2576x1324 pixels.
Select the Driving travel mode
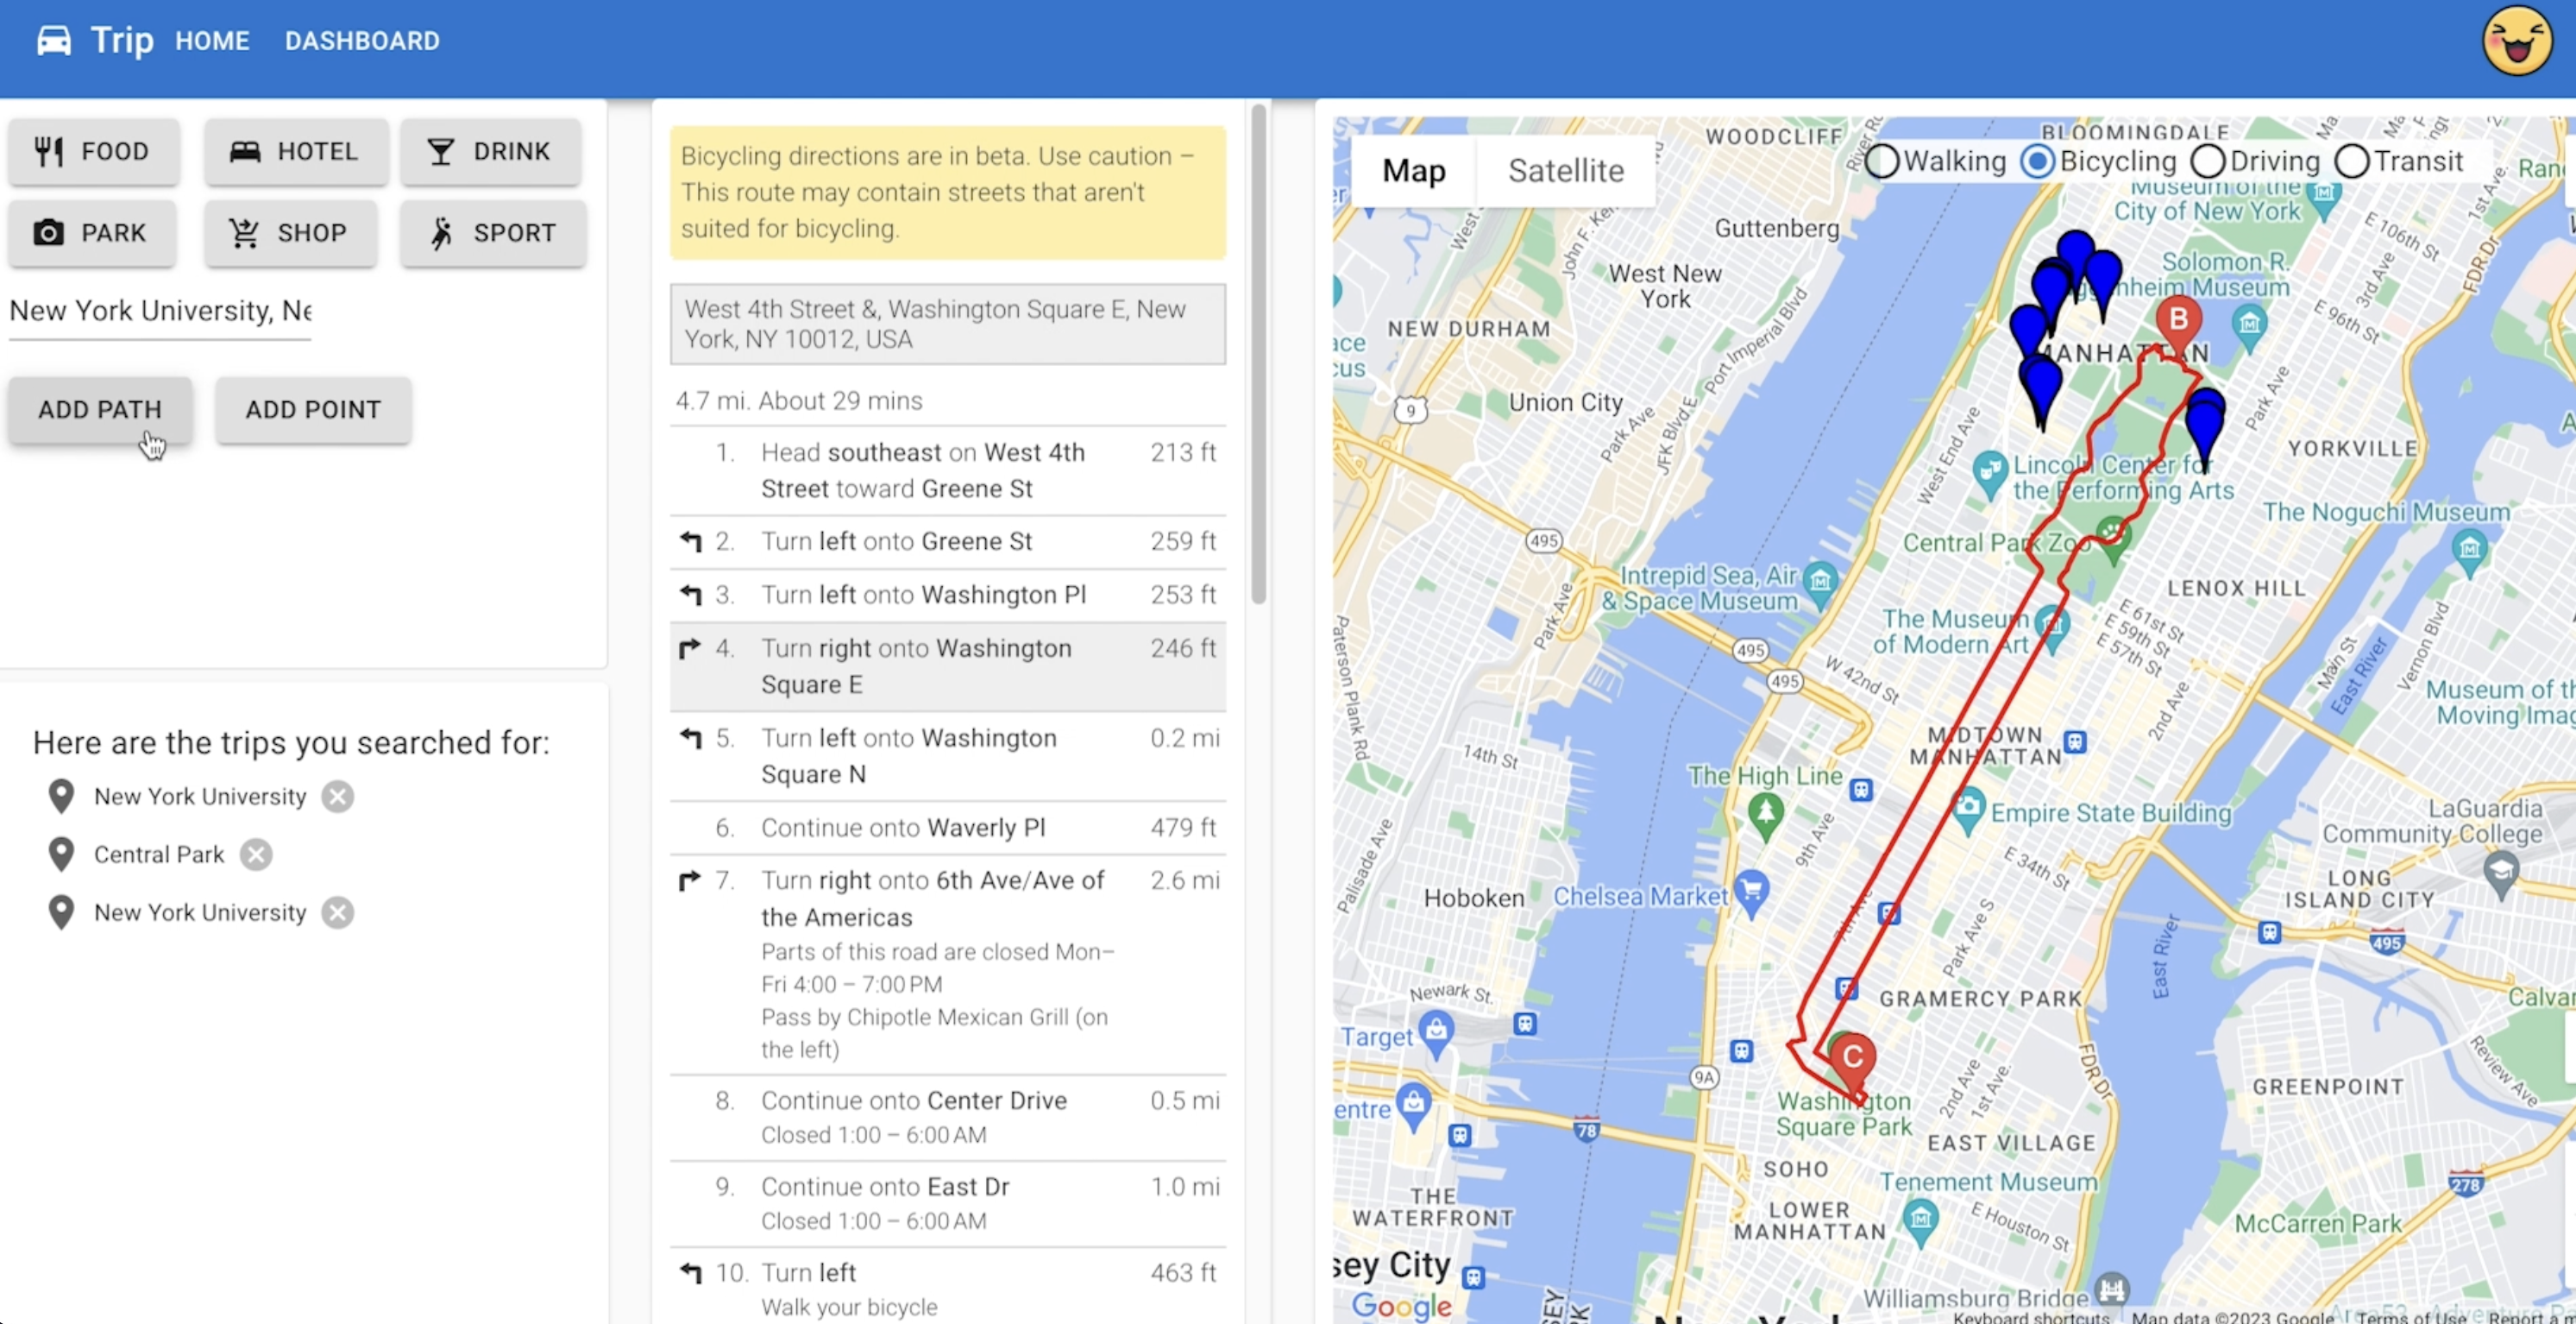[x=2207, y=162]
